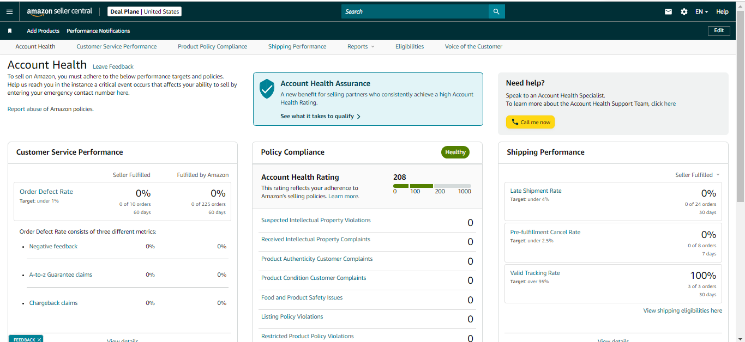This screenshot has height=342, width=745.
Task: Open Product Policy Compliance tab
Action: pos(213,47)
